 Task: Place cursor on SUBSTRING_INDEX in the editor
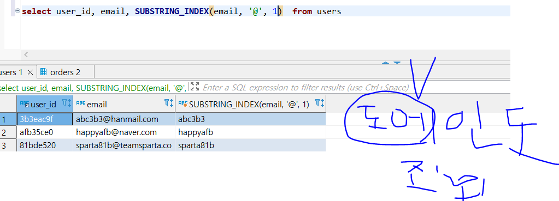point(172,11)
